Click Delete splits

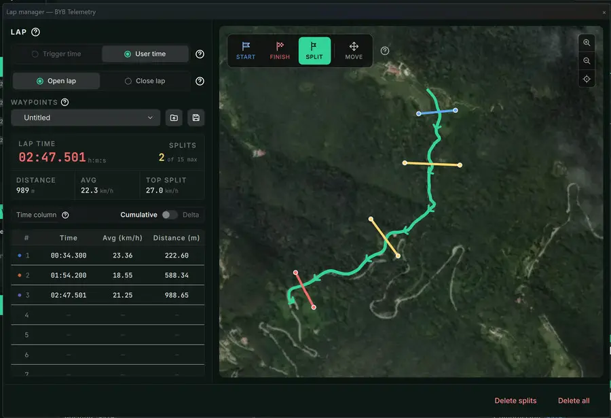[515, 401]
